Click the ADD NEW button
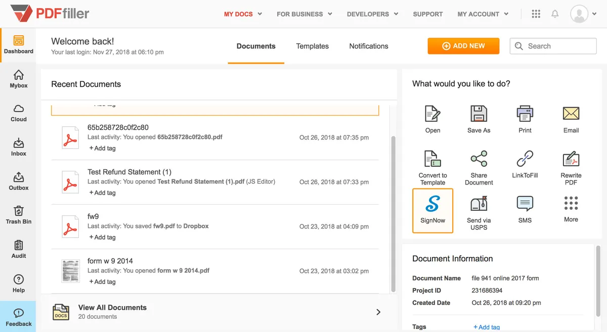This screenshot has height=332, width=607. point(463,46)
